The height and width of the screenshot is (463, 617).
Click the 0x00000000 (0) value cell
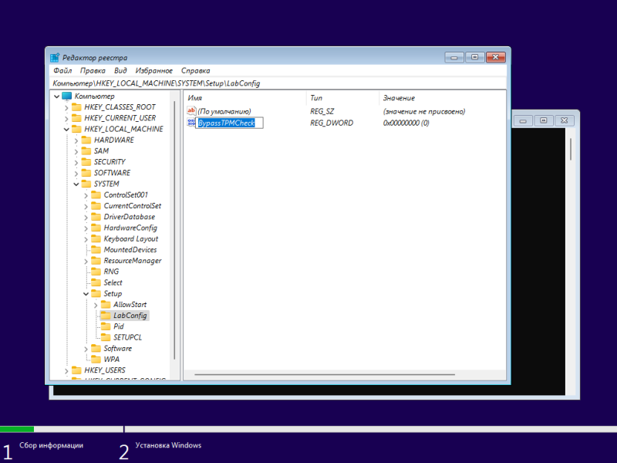click(x=406, y=123)
